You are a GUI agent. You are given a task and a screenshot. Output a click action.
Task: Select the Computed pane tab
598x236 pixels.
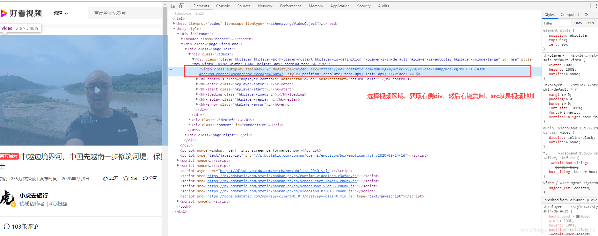point(570,15)
